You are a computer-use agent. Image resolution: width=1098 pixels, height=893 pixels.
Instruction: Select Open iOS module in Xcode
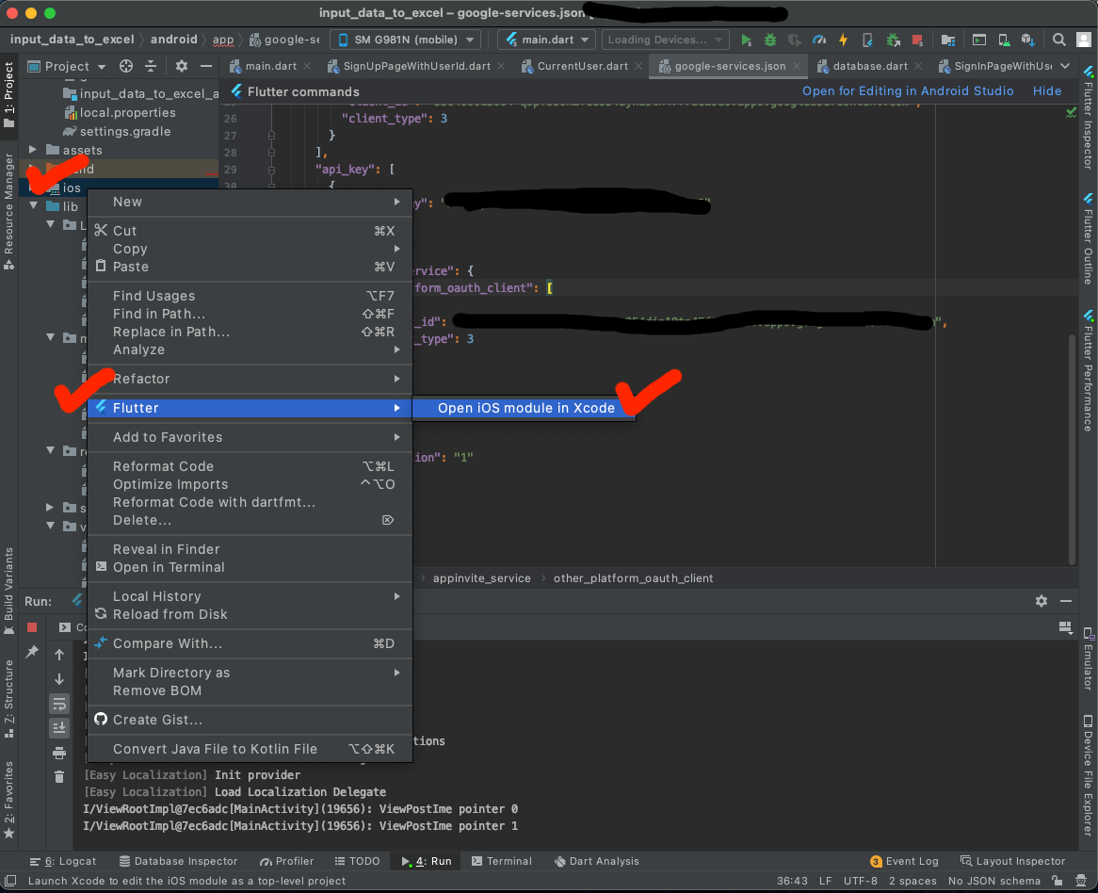point(525,408)
